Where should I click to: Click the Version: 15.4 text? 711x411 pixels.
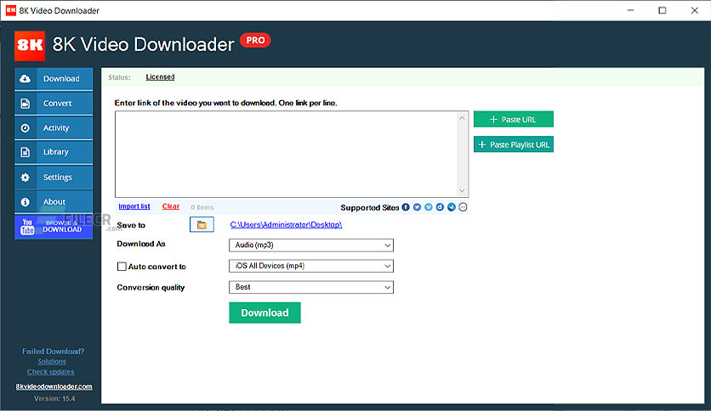click(54, 399)
